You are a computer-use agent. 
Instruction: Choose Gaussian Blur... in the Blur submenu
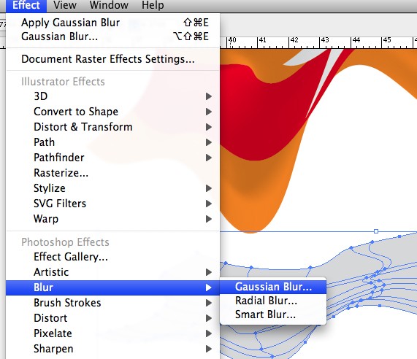tap(273, 287)
